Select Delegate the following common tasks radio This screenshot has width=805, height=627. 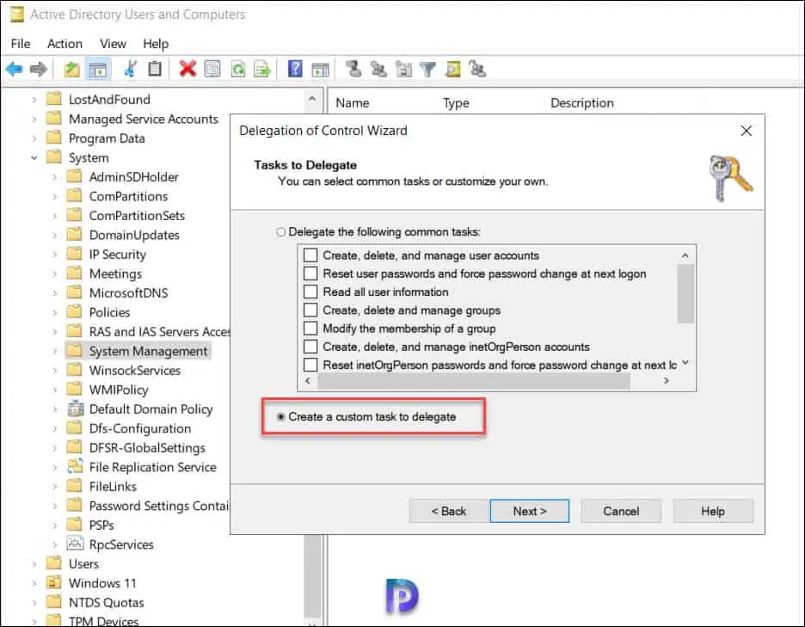(280, 232)
